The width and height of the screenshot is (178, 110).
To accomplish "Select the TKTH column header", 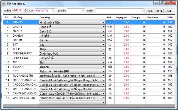I will coord(170,17).
